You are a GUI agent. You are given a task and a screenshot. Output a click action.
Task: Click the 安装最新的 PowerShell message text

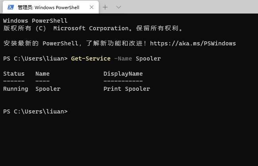tap(40, 43)
